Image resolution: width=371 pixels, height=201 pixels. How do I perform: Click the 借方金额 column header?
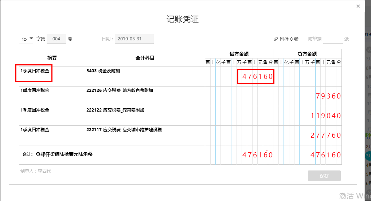tap(239, 54)
